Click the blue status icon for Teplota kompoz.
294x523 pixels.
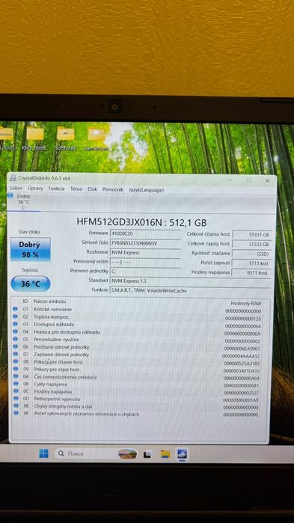click(15, 316)
